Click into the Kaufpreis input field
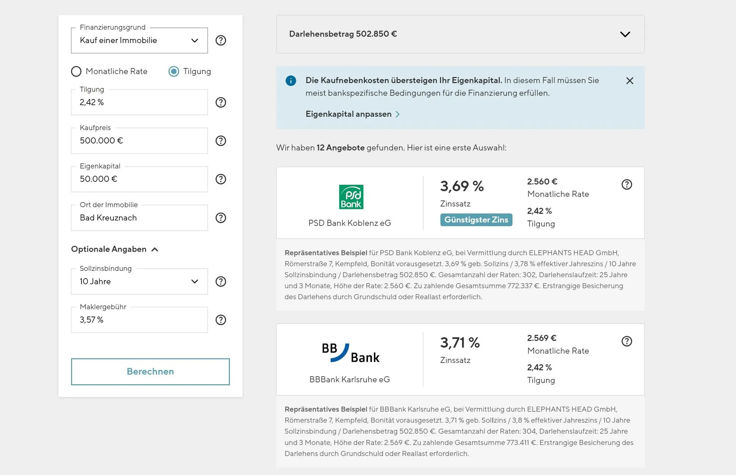This screenshot has width=736, height=475. tap(139, 141)
